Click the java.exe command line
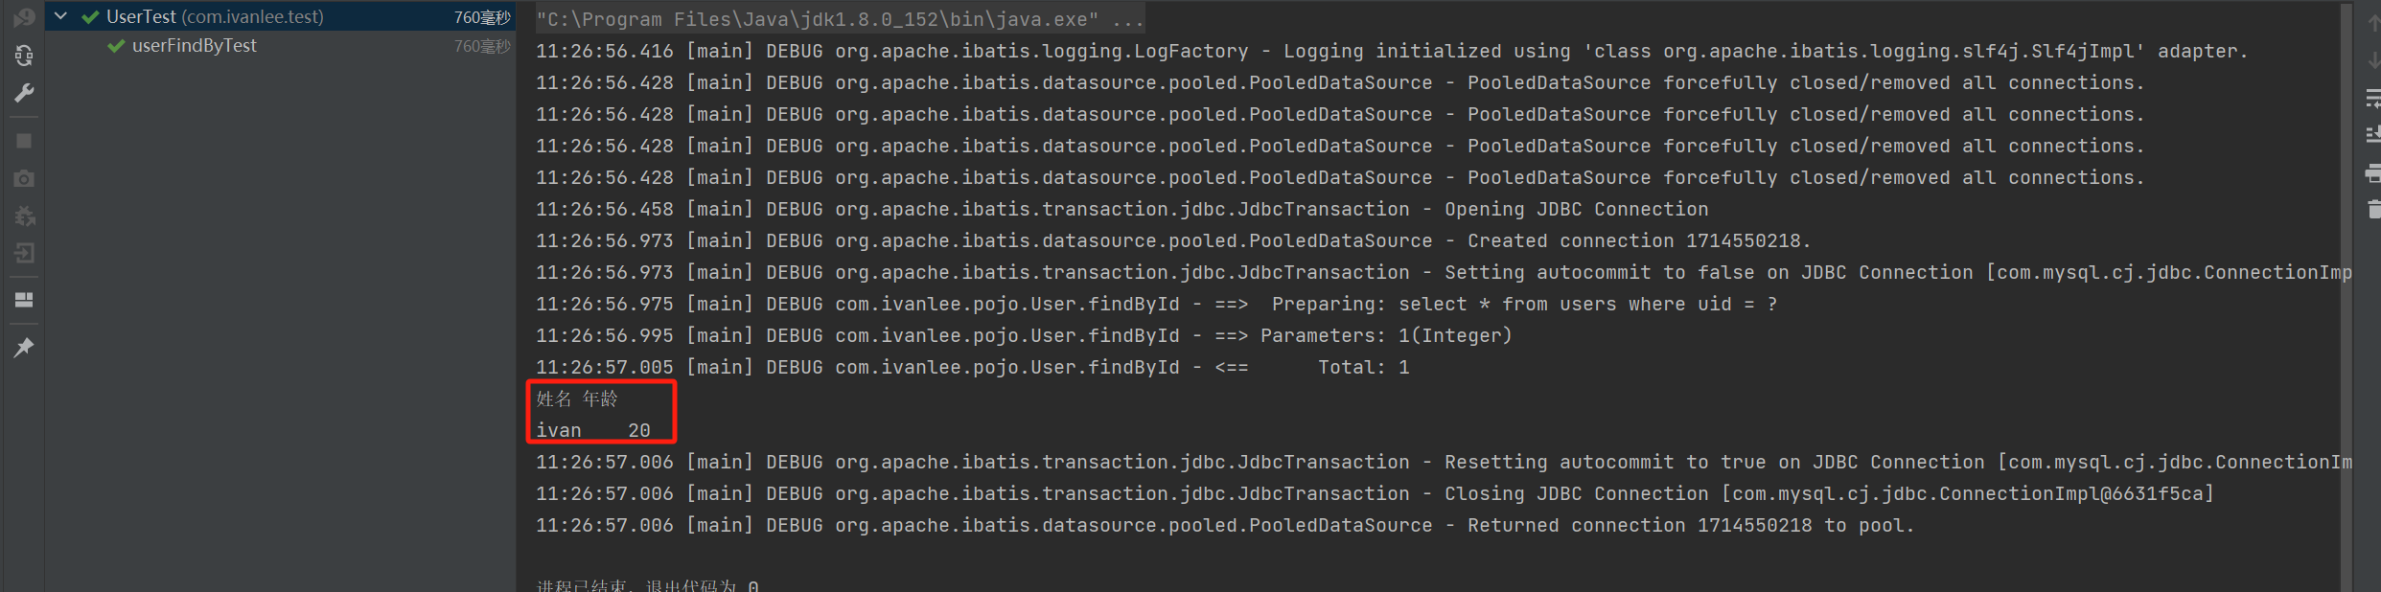The height and width of the screenshot is (592, 2381). point(840,19)
